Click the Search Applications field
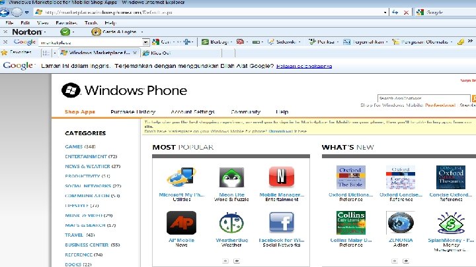Image resolution: width=476 pixels, height=267 pixels. click(424, 98)
